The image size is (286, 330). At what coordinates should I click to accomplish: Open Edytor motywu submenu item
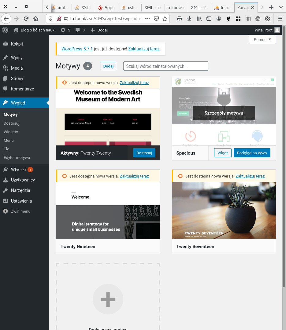click(17, 158)
